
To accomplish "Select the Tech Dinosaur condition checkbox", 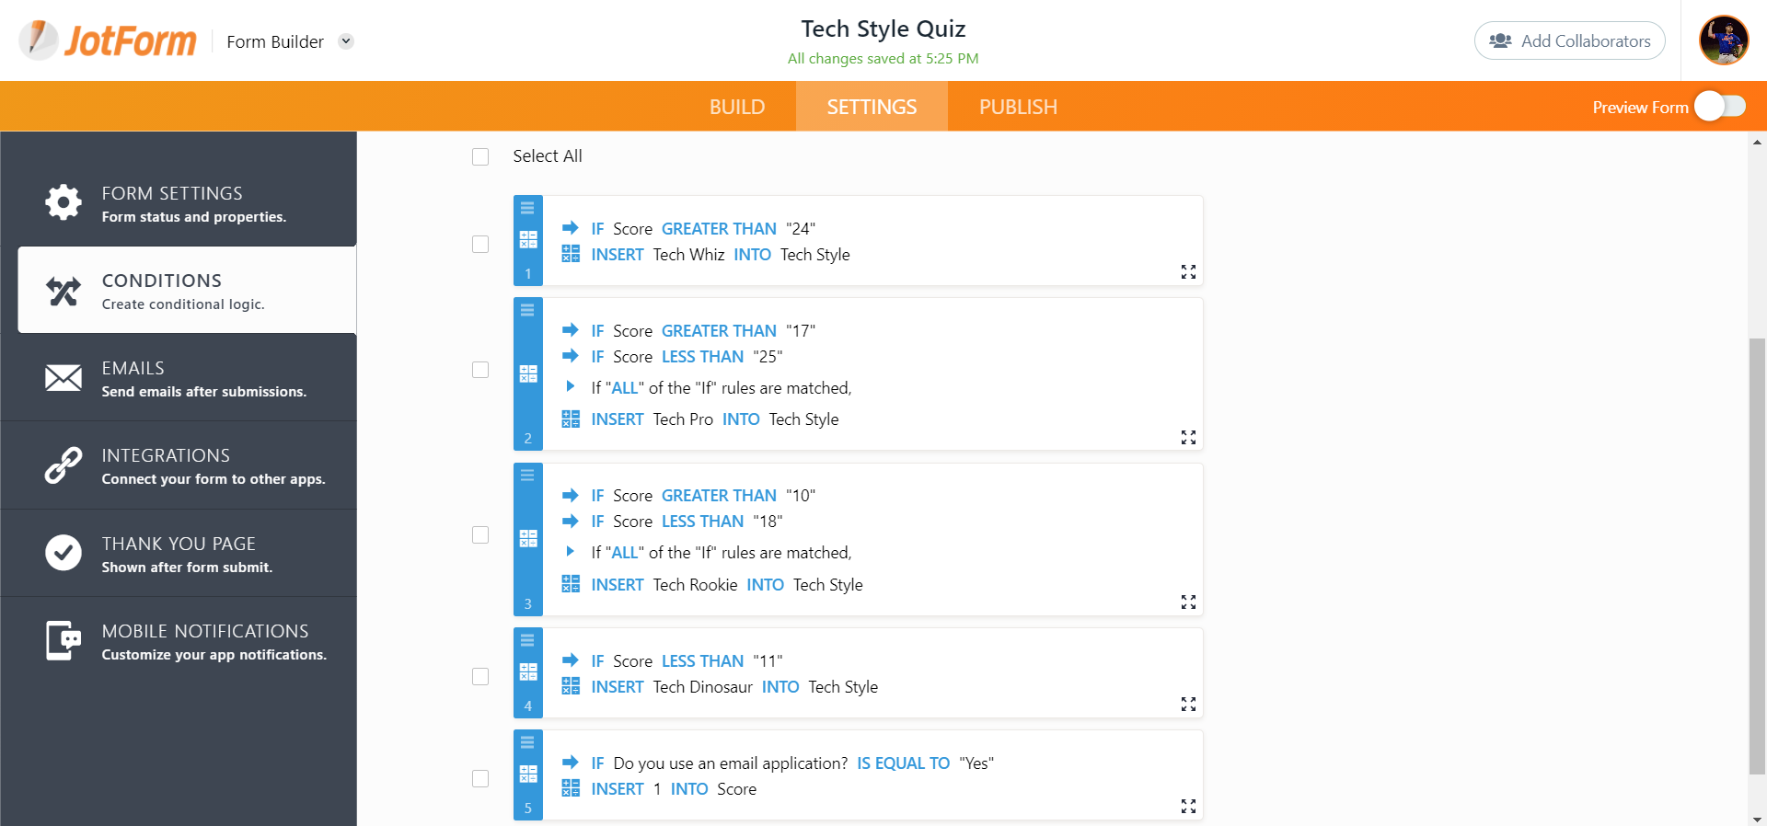I will click(480, 677).
